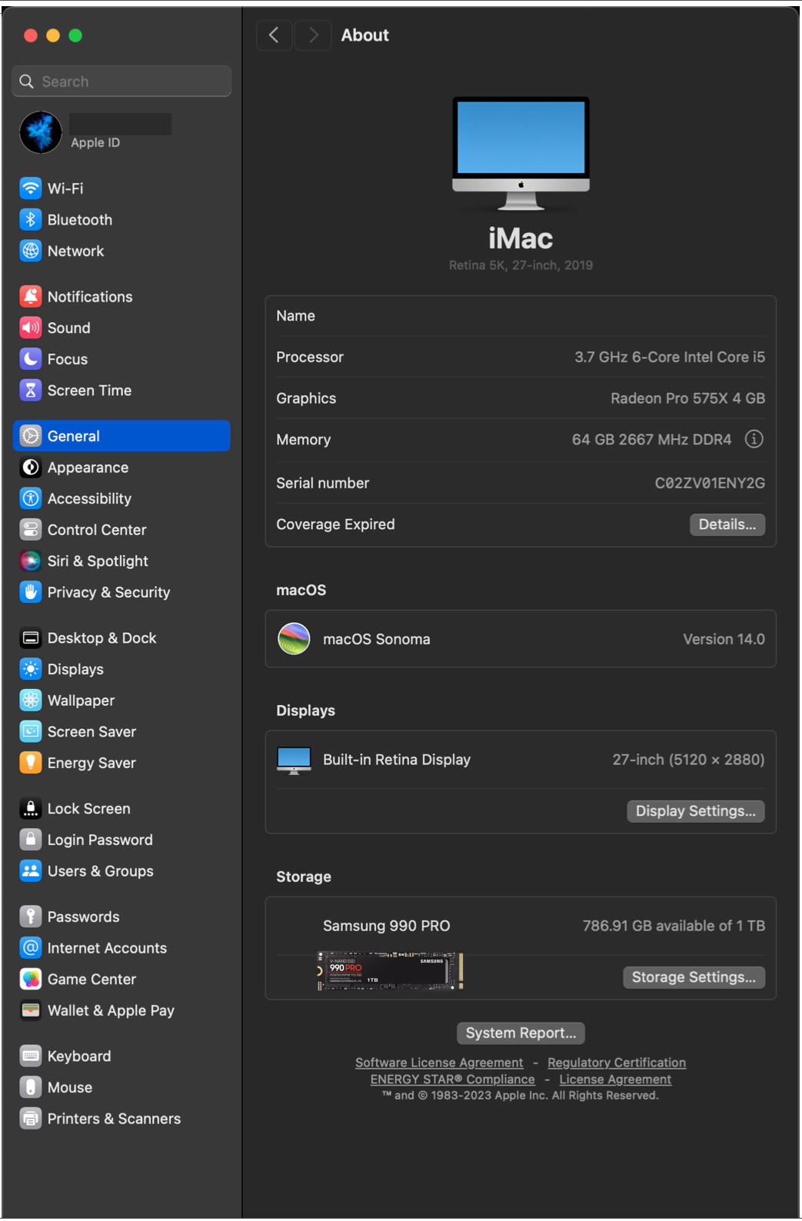Viewport: 802px width, 1221px height.
Task: Open the Wallpaper flower icon
Action: coord(30,700)
